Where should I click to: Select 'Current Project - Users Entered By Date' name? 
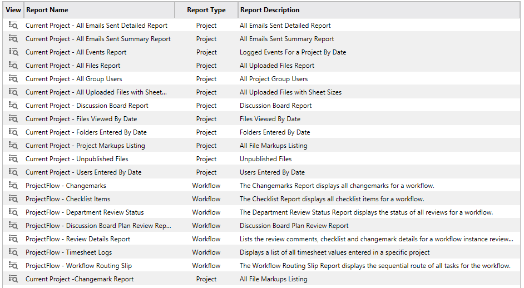click(83, 173)
